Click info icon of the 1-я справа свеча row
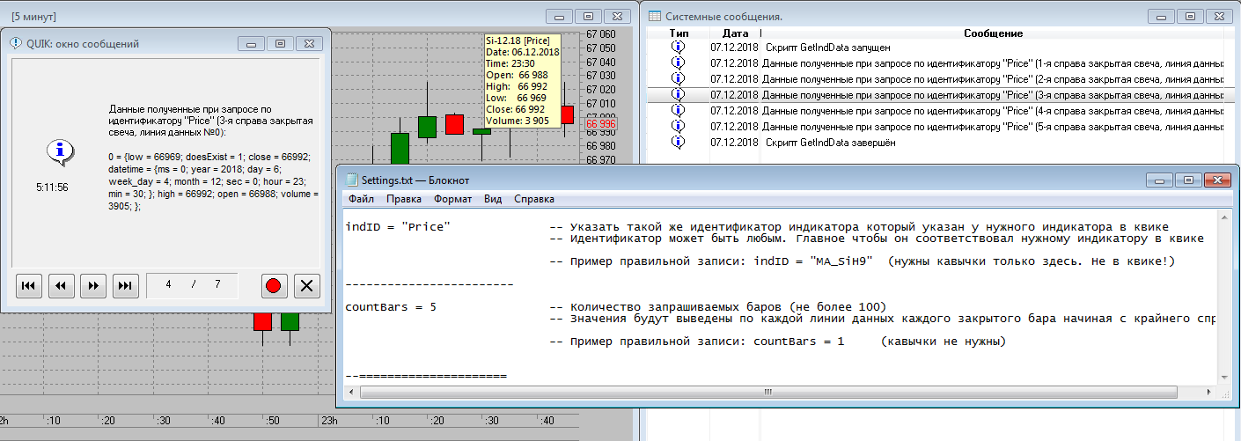This screenshot has height=441, width=1241. [x=678, y=63]
